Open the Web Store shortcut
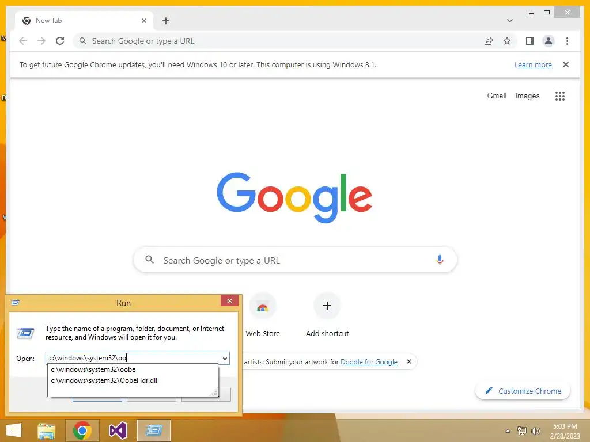Screen dimensions: 590x442 click(x=263, y=315)
